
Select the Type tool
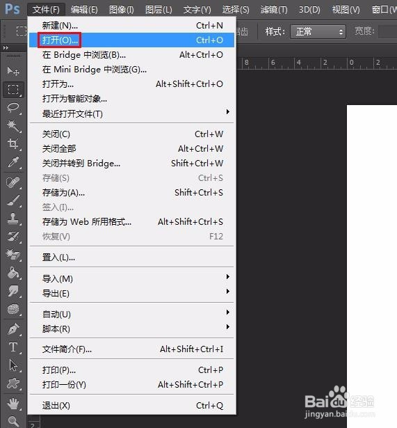click(x=13, y=347)
